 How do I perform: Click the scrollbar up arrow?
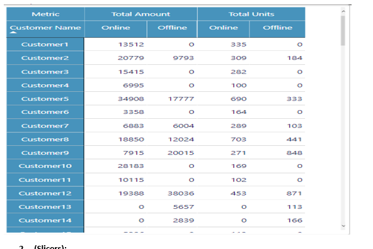pyautogui.click(x=343, y=11)
